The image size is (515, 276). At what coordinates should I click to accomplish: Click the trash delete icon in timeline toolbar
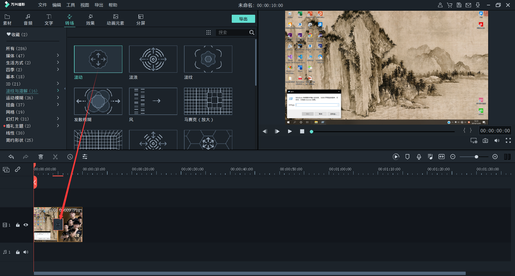click(x=41, y=157)
